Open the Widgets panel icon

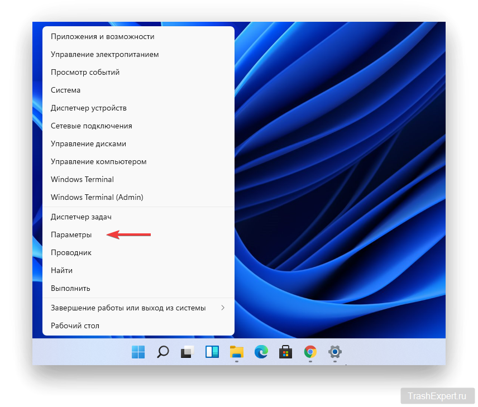[x=212, y=352]
